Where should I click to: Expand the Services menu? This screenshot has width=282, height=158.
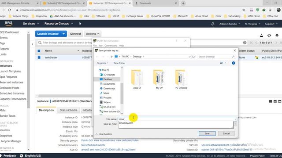click(x=31, y=23)
